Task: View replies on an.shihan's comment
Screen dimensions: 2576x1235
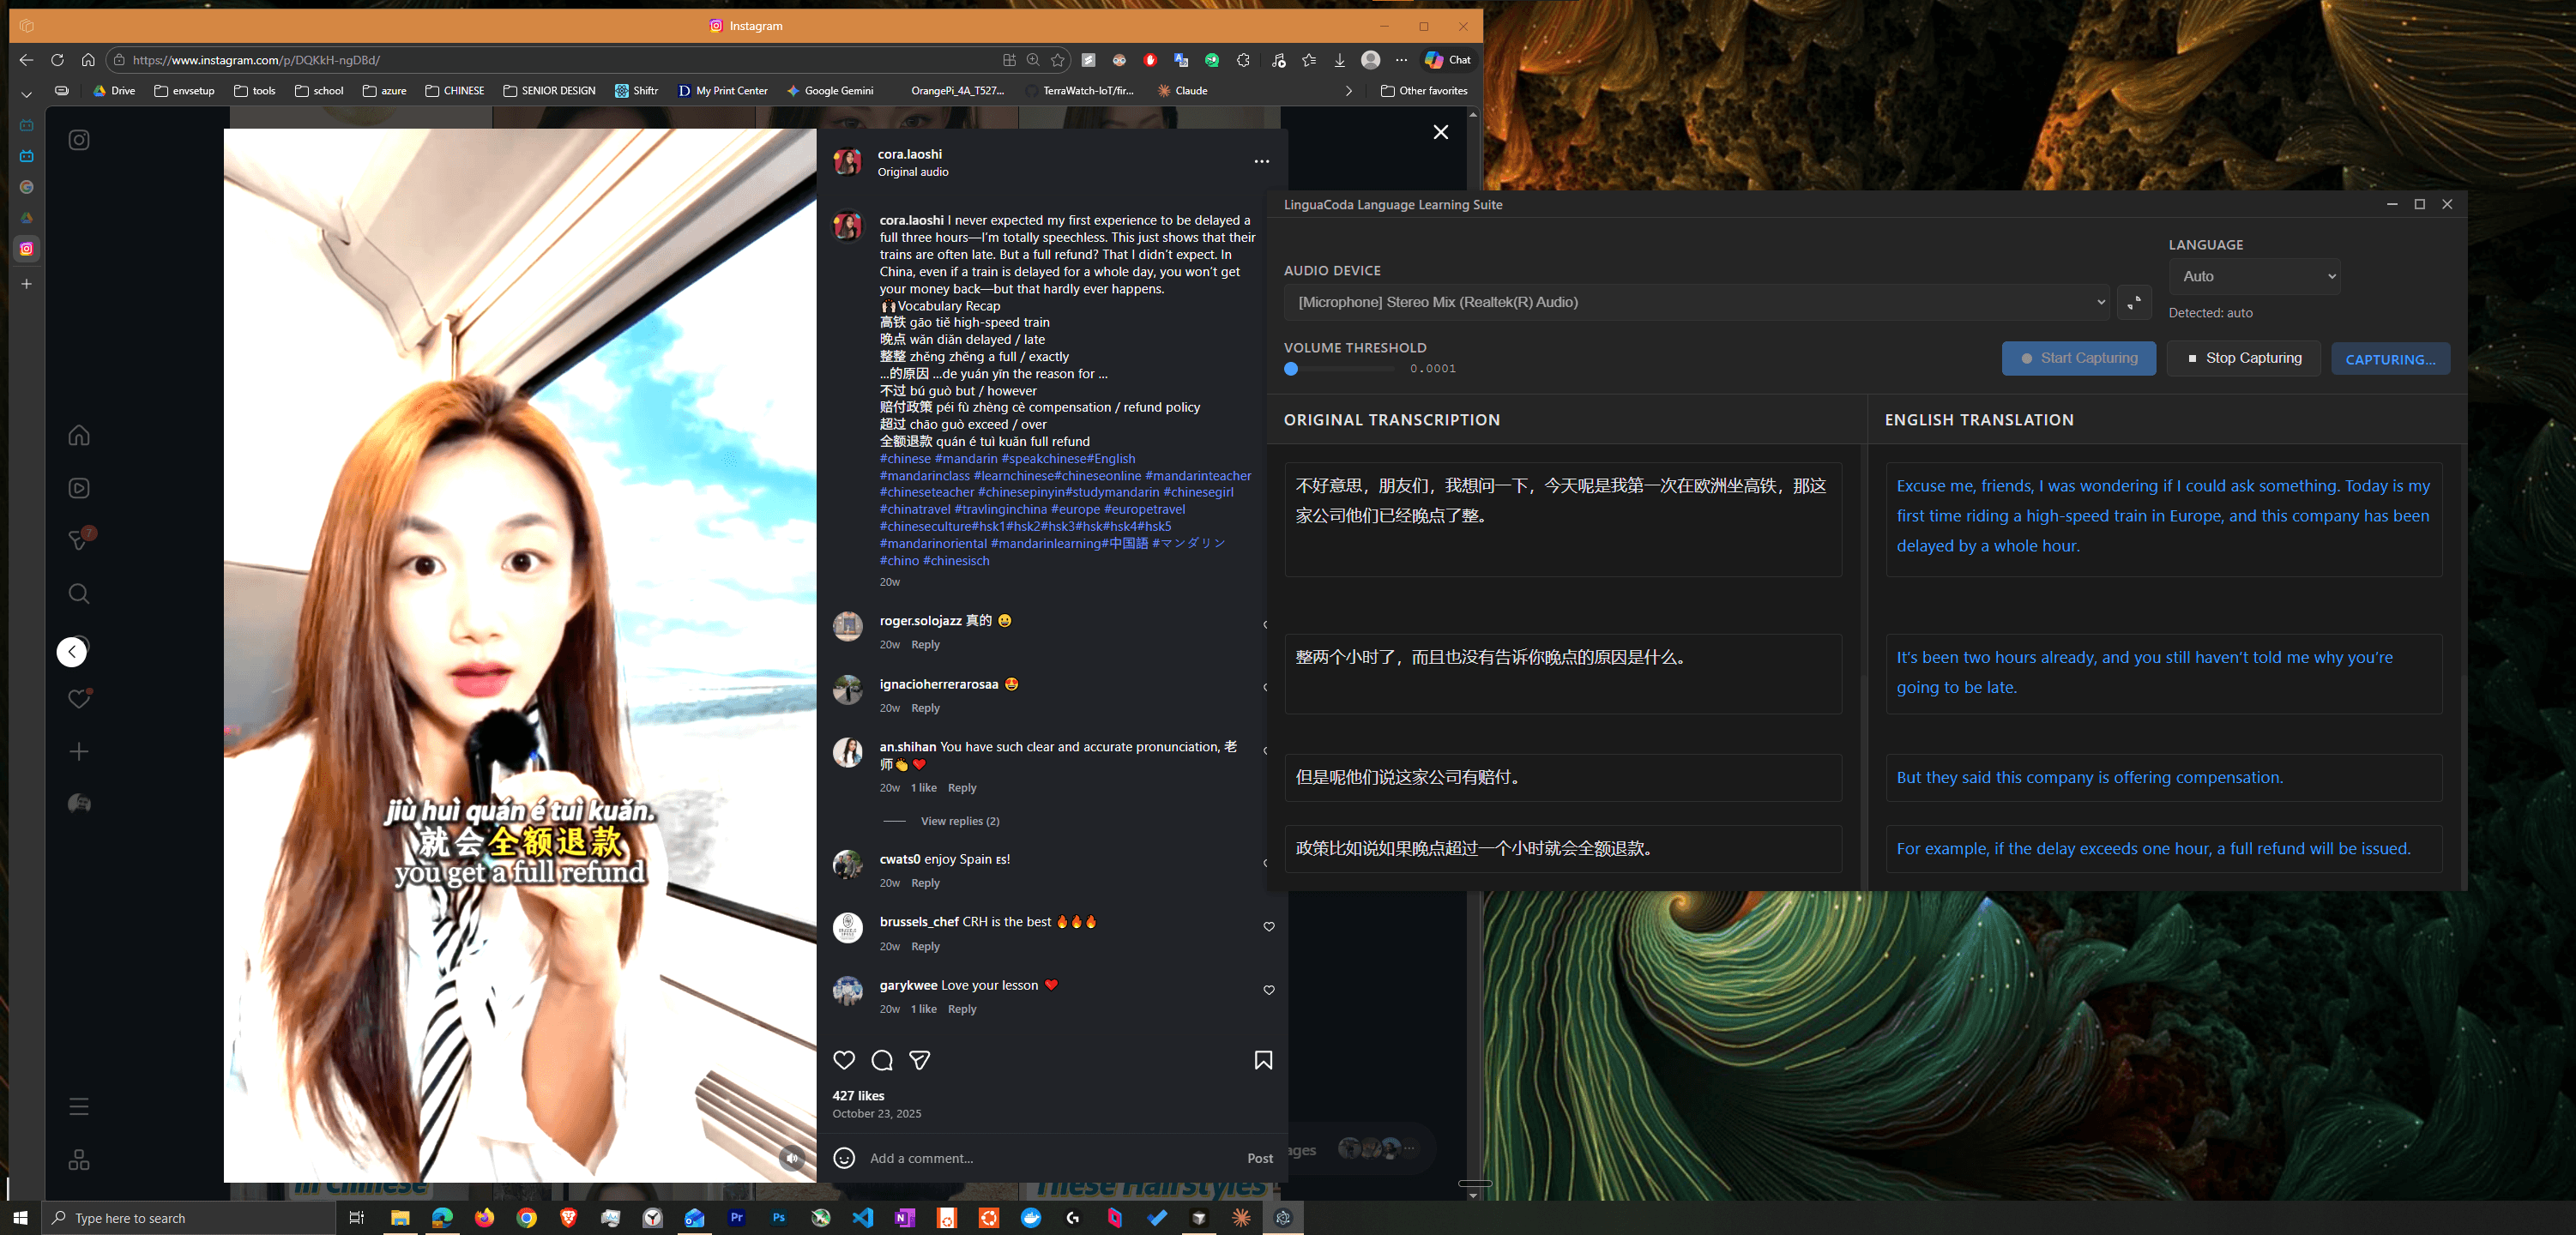Action: pyautogui.click(x=959, y=821)
